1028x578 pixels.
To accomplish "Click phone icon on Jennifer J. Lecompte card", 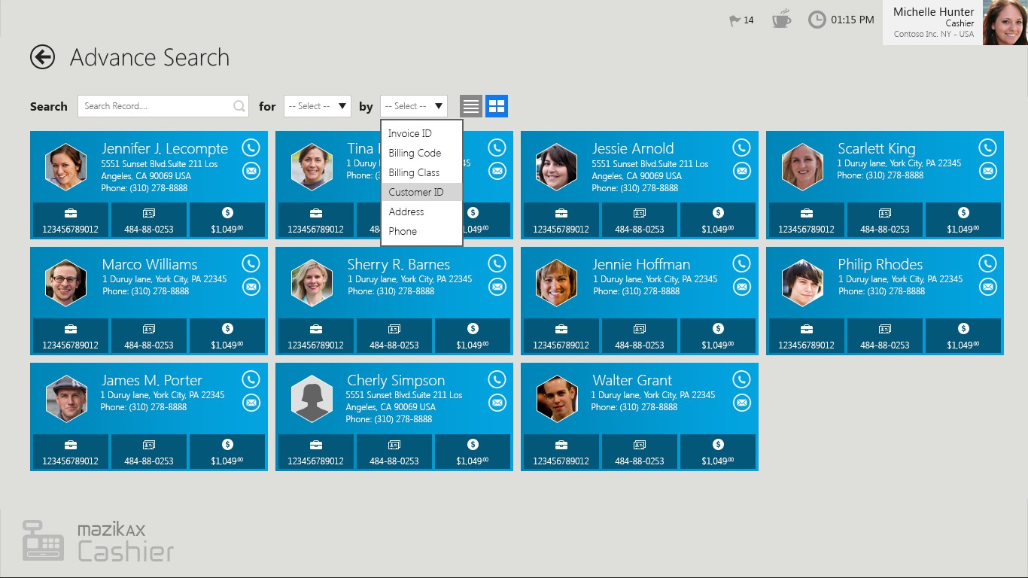I will [251, 148].
